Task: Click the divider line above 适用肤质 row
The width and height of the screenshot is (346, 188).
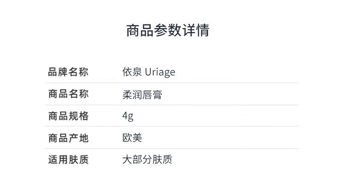Action: pyautogui.click(x=172, y=148)
